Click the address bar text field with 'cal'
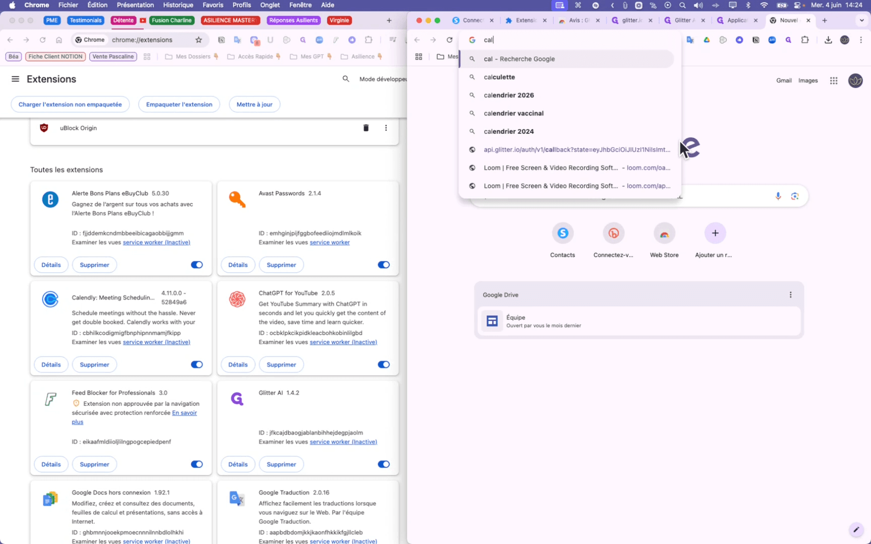 click(570, 40)
